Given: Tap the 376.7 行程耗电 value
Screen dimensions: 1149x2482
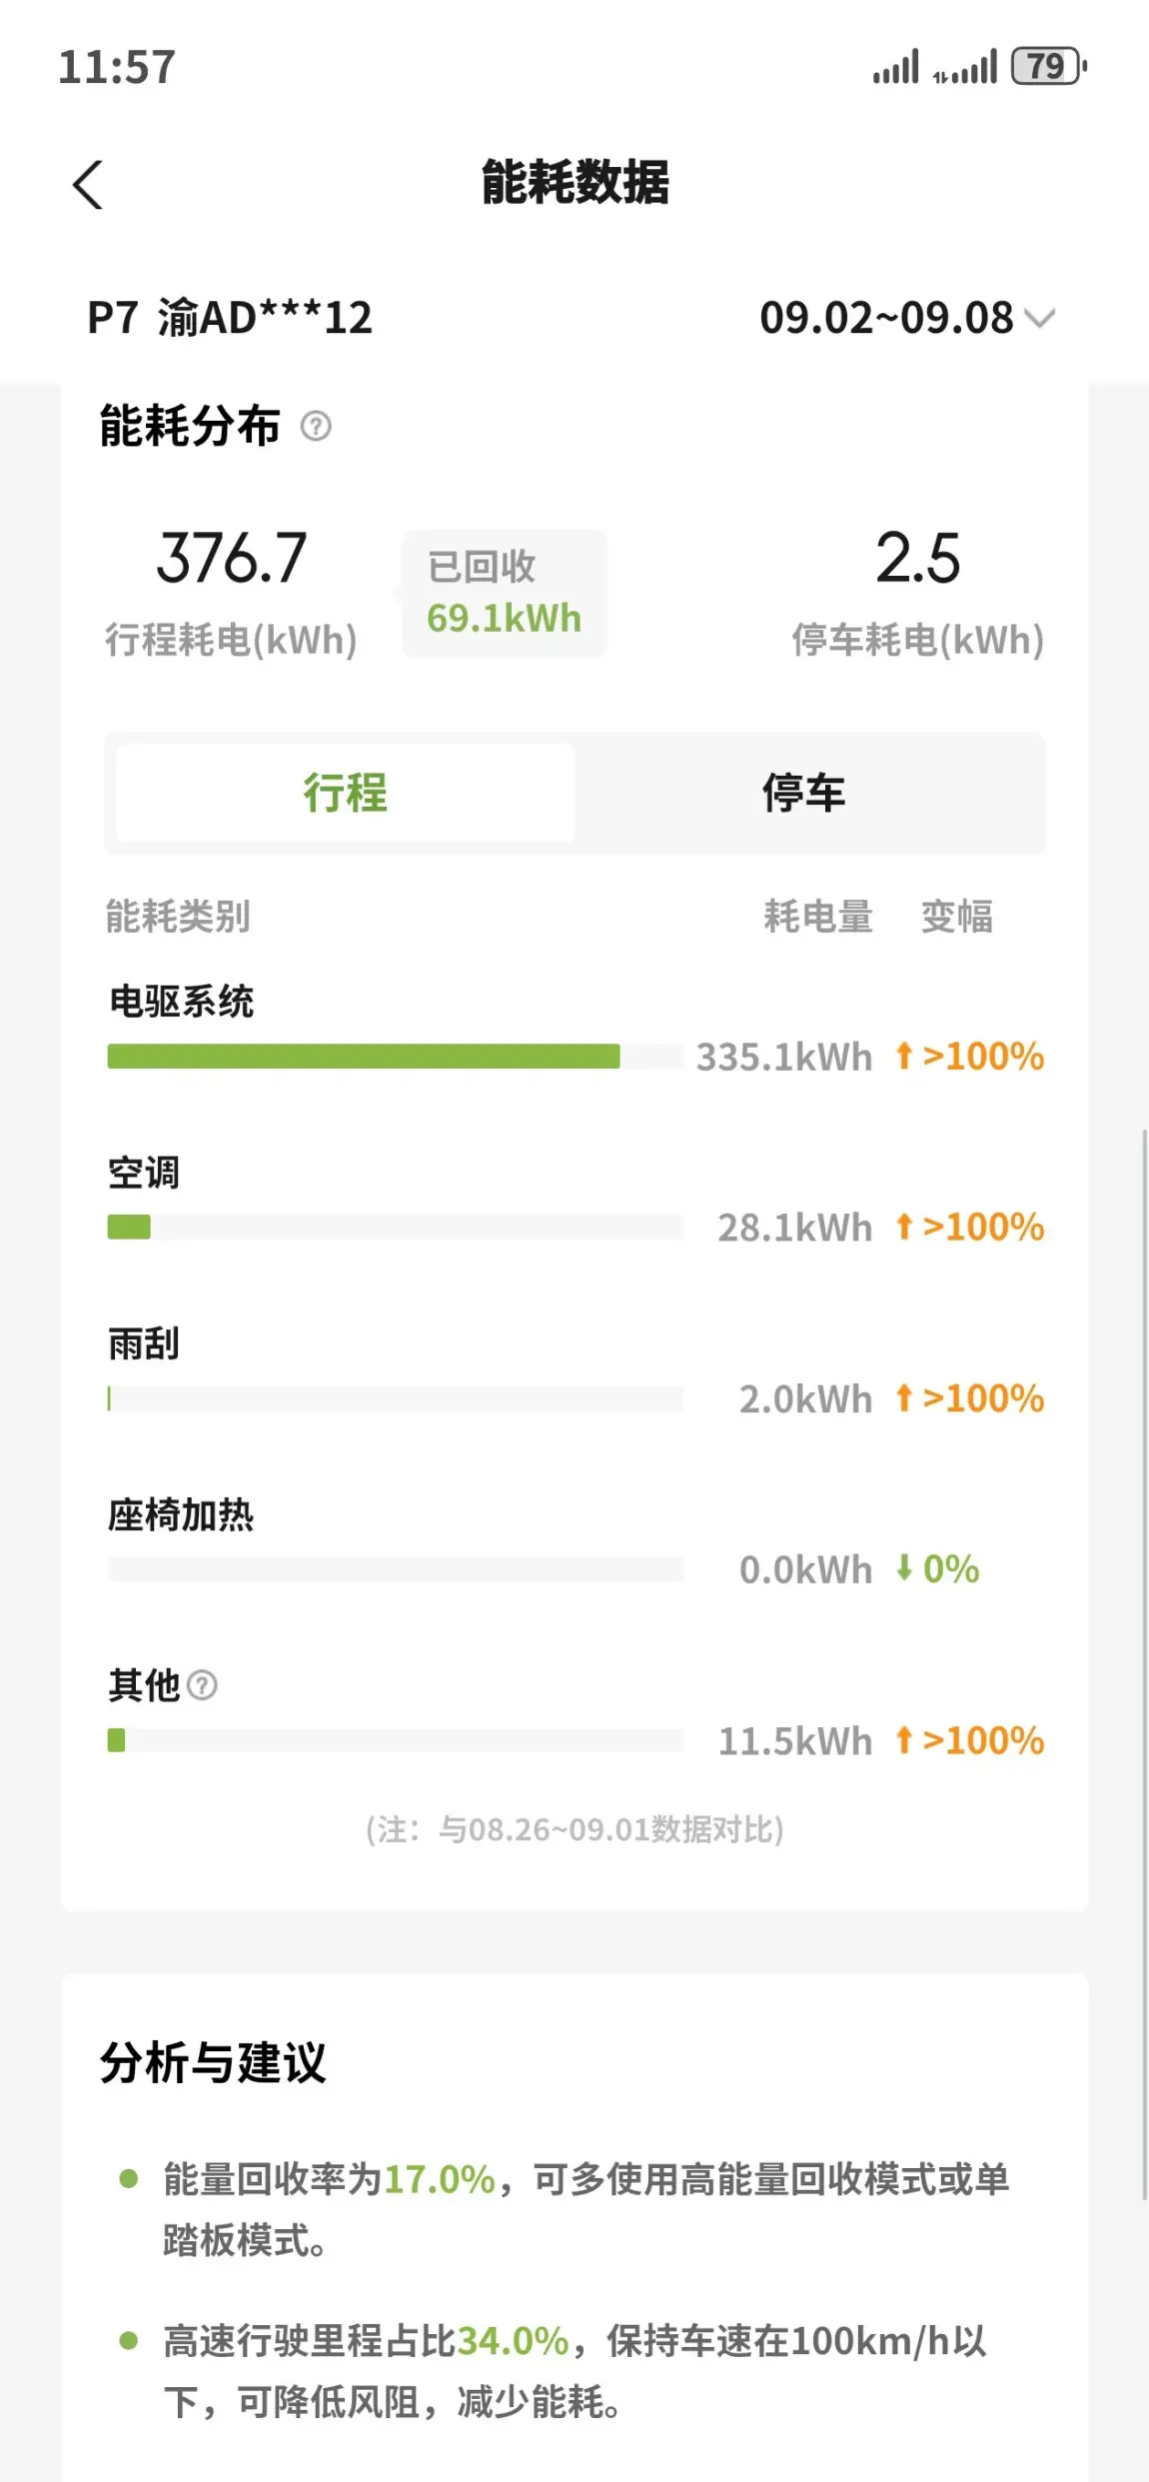Looking at the screenshot, I should point(231,557).
